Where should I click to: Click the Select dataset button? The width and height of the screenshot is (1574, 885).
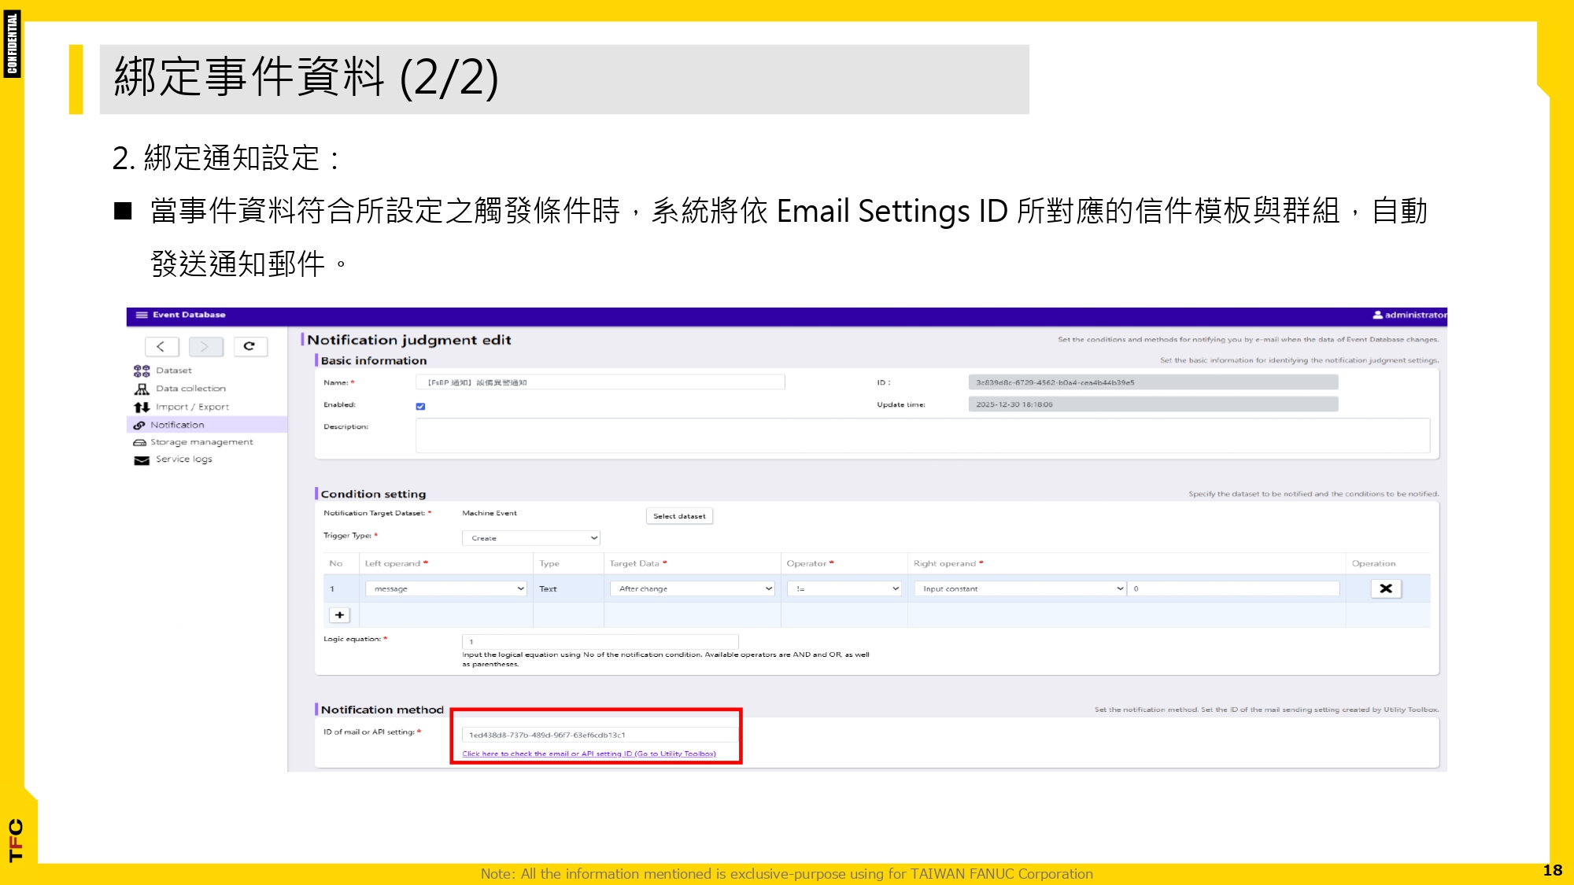pyautogui.click(x=678, y=516)
